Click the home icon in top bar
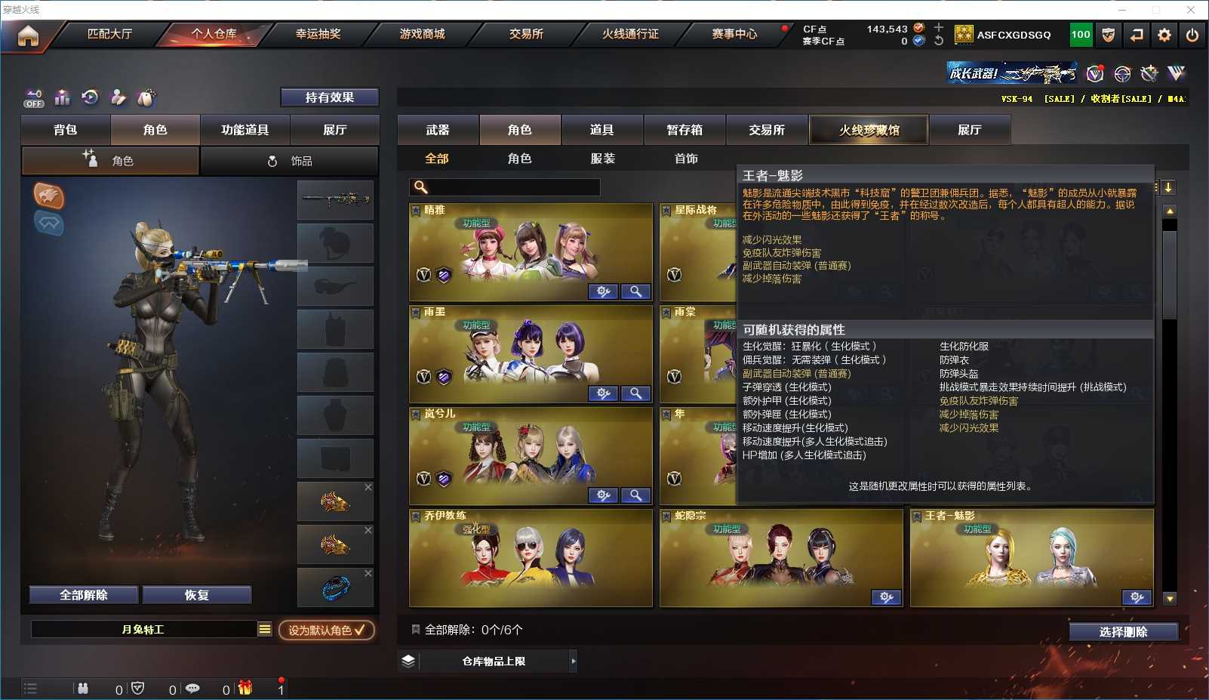Image resolution: width=1209 pixels, height=700 pixels. pyautogui.click(x=28, y=35)
